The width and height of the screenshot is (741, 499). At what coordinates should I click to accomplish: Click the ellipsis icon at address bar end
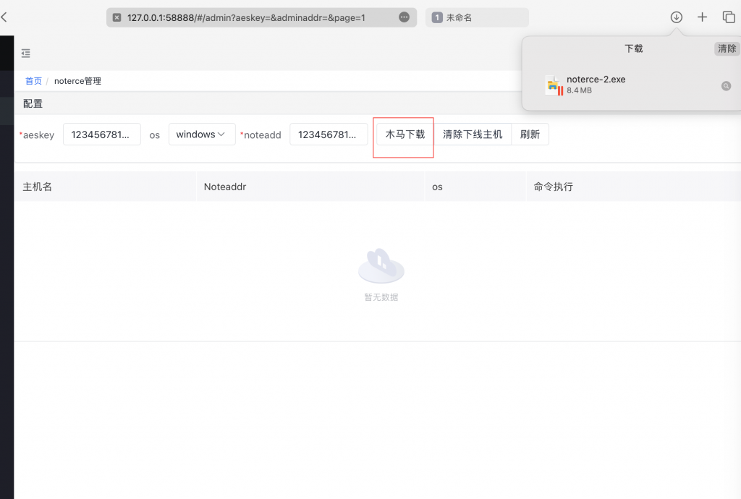tap(404, 17)
